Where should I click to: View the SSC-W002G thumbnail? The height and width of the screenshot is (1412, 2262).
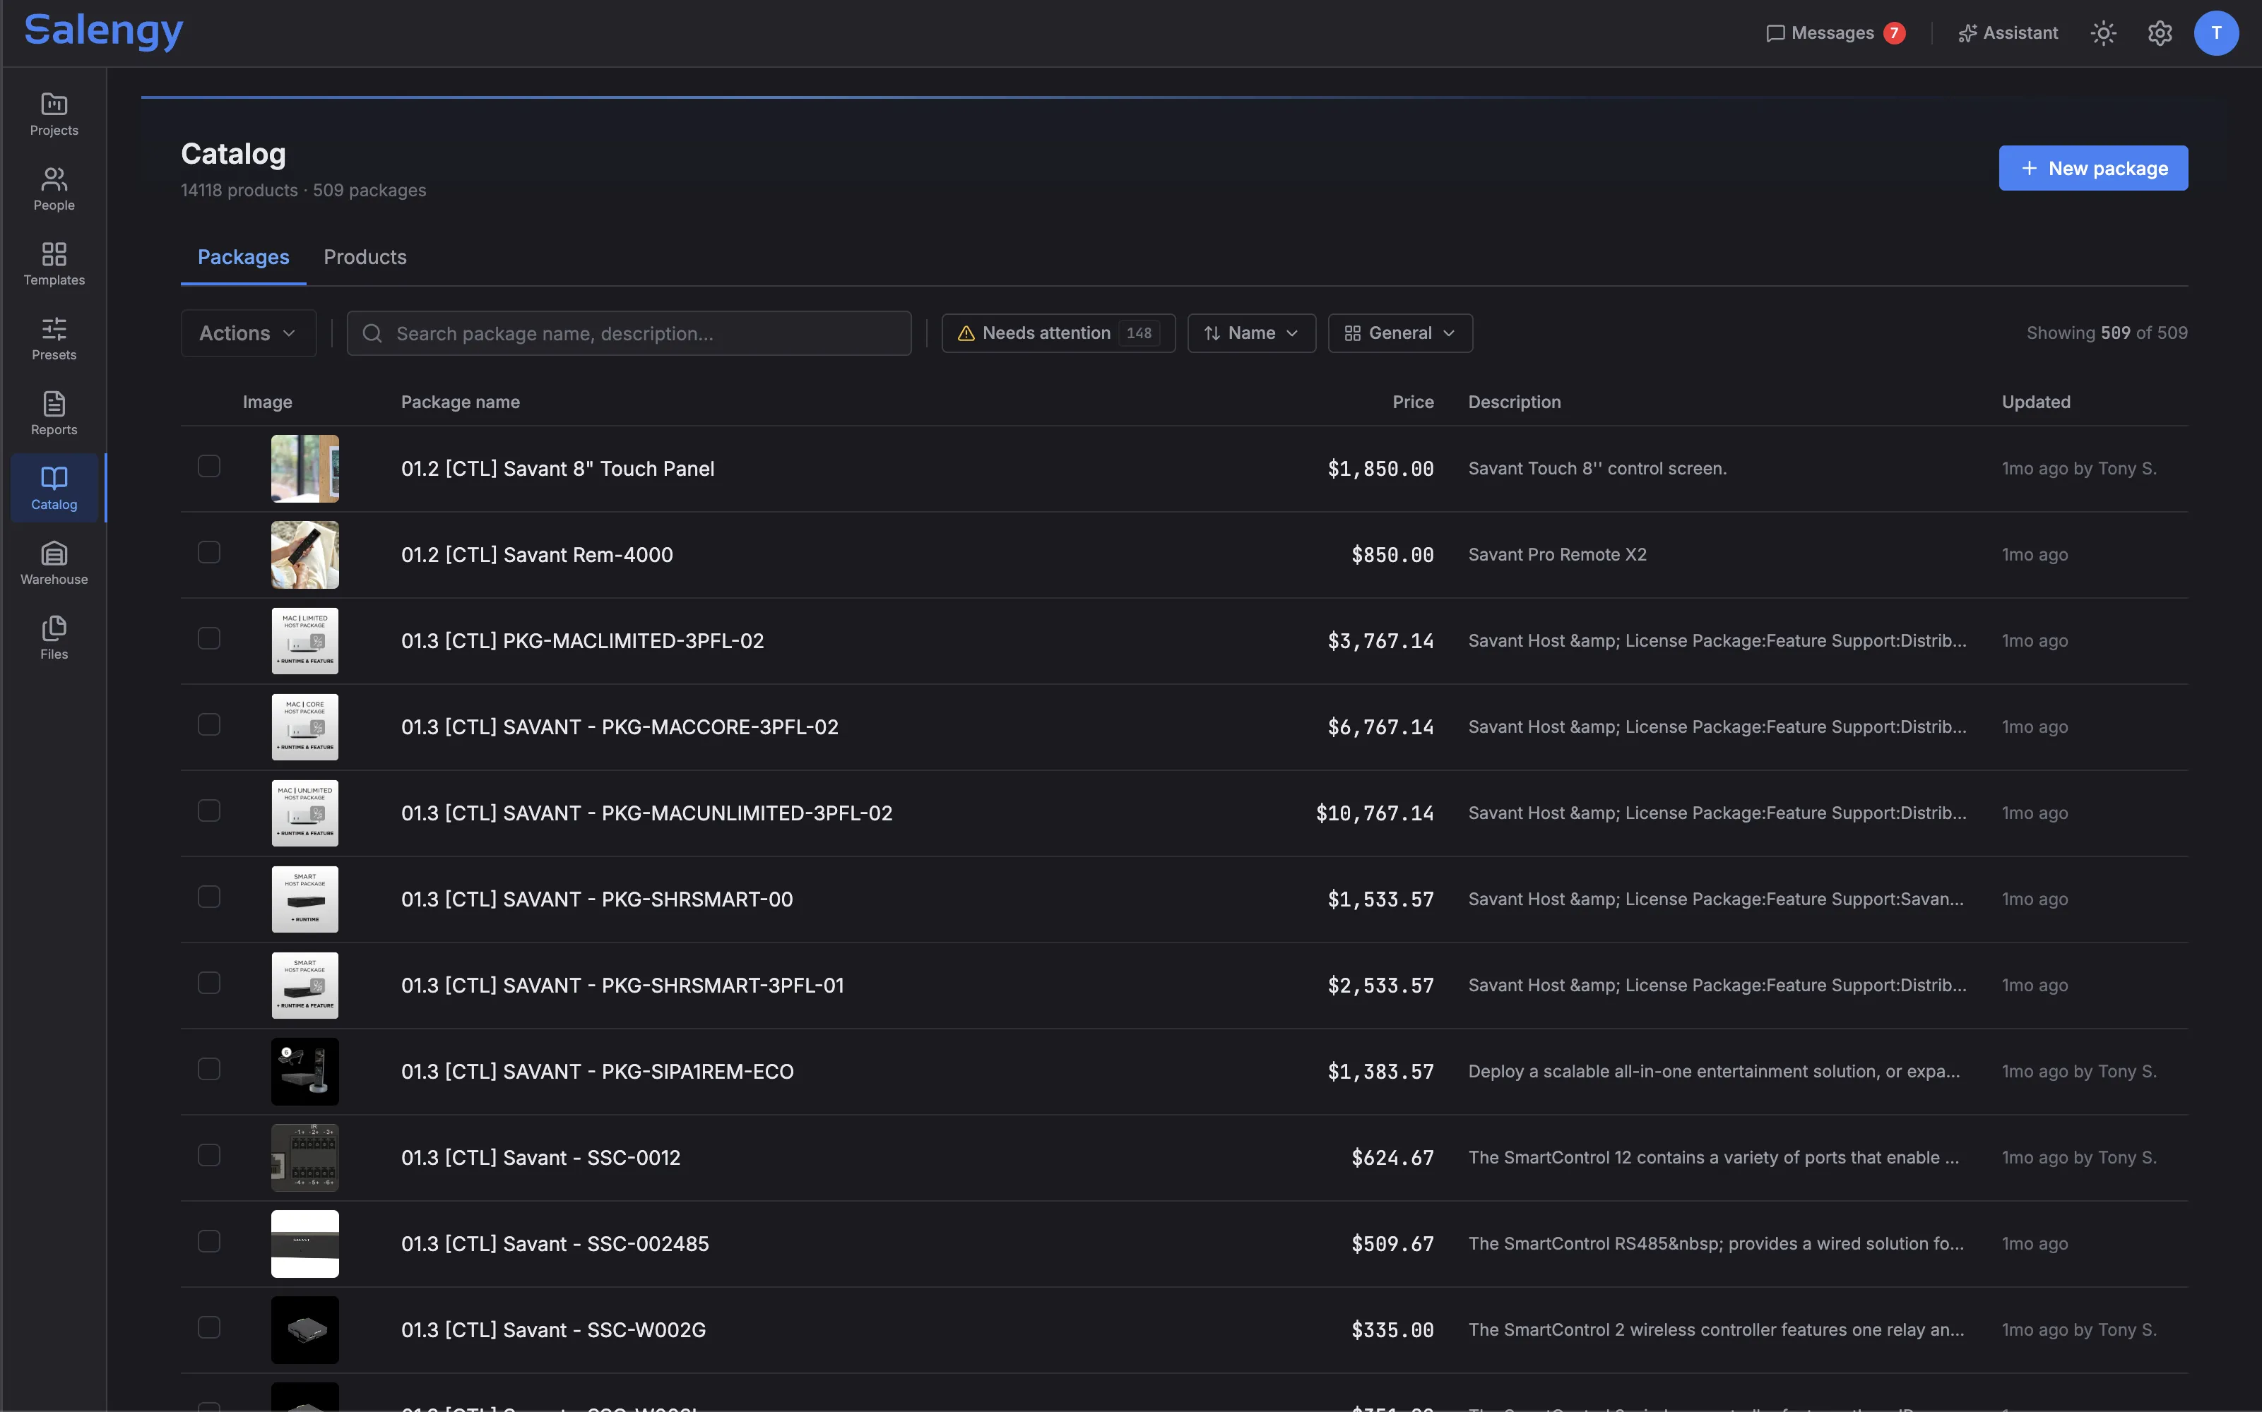304,1330
